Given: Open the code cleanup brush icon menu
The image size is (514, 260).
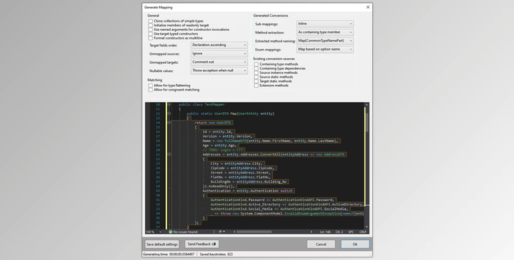Looking at the screenshot, I should click(221, 232).
